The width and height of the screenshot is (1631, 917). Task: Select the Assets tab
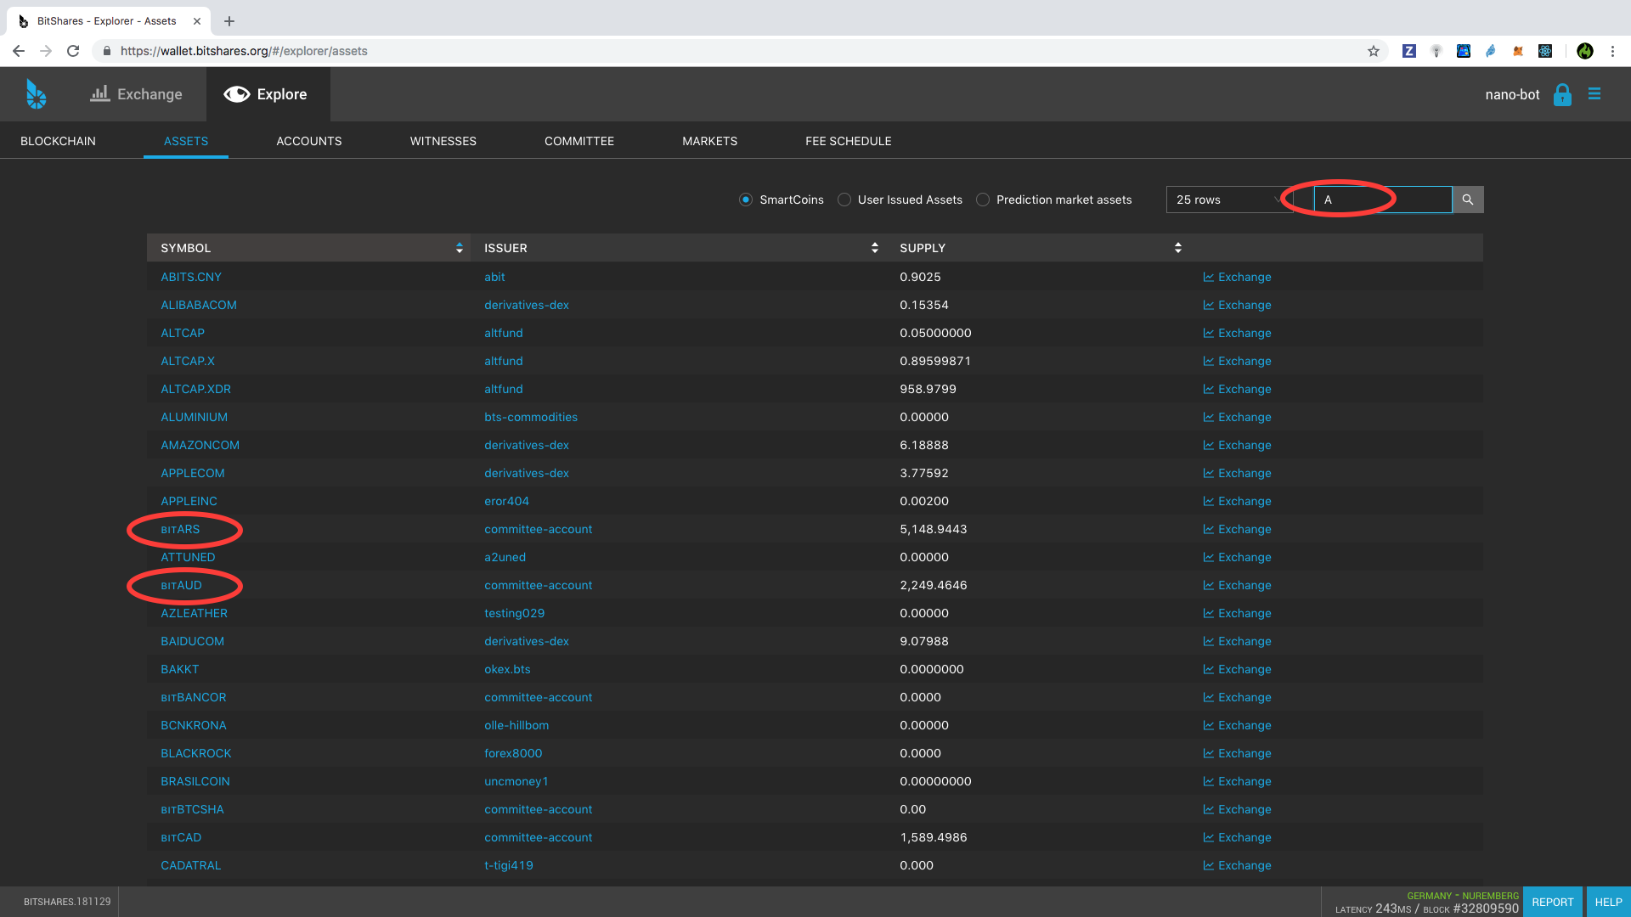(x=186, y=141)
